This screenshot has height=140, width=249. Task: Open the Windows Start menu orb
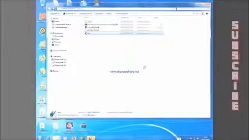point(40,138)
